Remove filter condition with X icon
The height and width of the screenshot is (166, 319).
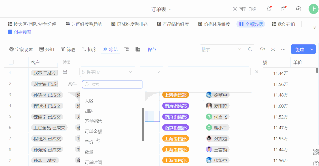[257, 72]
